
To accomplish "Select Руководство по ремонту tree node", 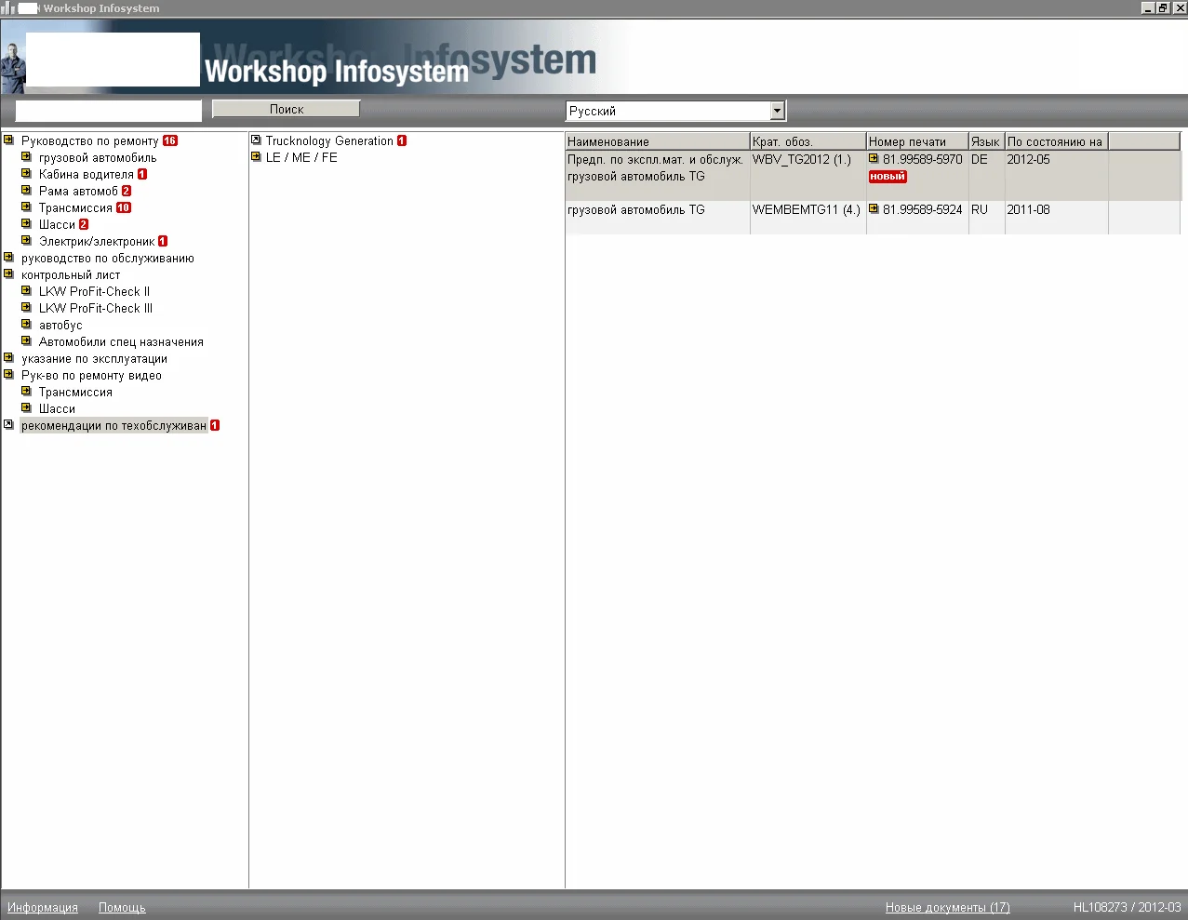I will (x=90, y=141).
